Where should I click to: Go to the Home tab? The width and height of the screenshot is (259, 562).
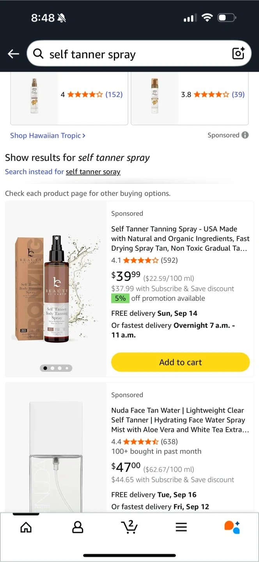(26, 527)
